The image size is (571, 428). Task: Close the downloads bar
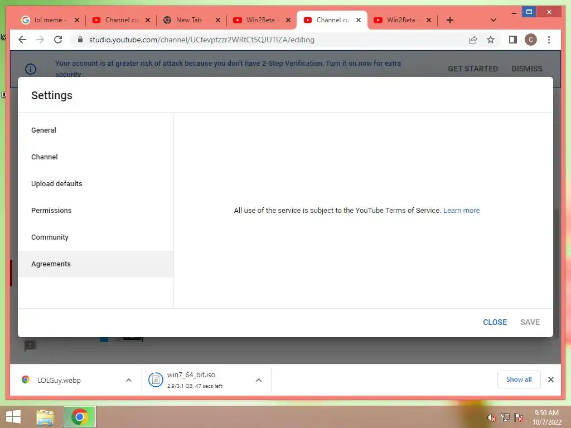coord(550,380)
